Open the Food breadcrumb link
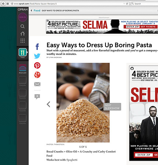This screenshot has height=165, width=158. coord(37,11)
